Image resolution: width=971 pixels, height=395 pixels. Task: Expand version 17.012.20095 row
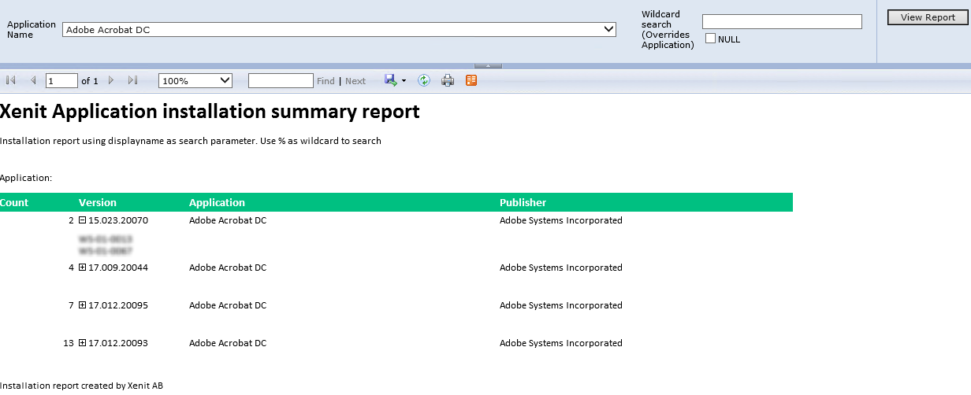83,305
